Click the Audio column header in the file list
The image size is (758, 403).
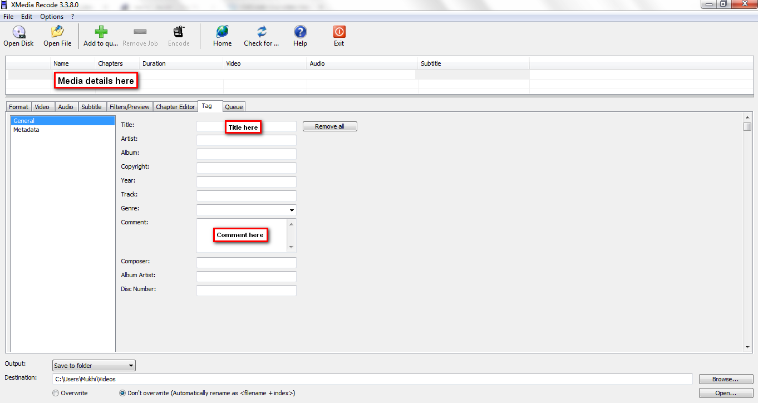coord(362,63)
